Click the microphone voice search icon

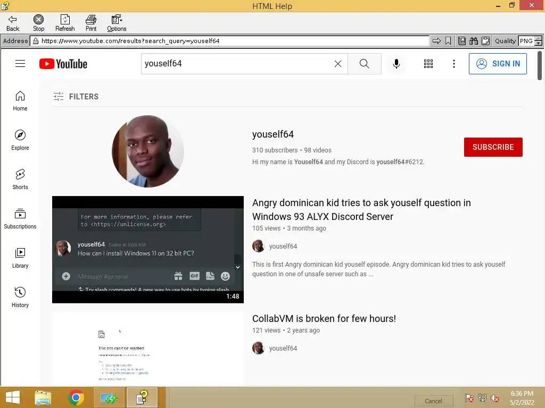[x=396, y=64]
